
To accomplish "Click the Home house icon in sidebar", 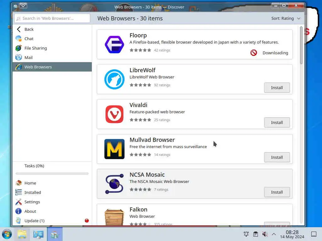I will click(19, 183).
